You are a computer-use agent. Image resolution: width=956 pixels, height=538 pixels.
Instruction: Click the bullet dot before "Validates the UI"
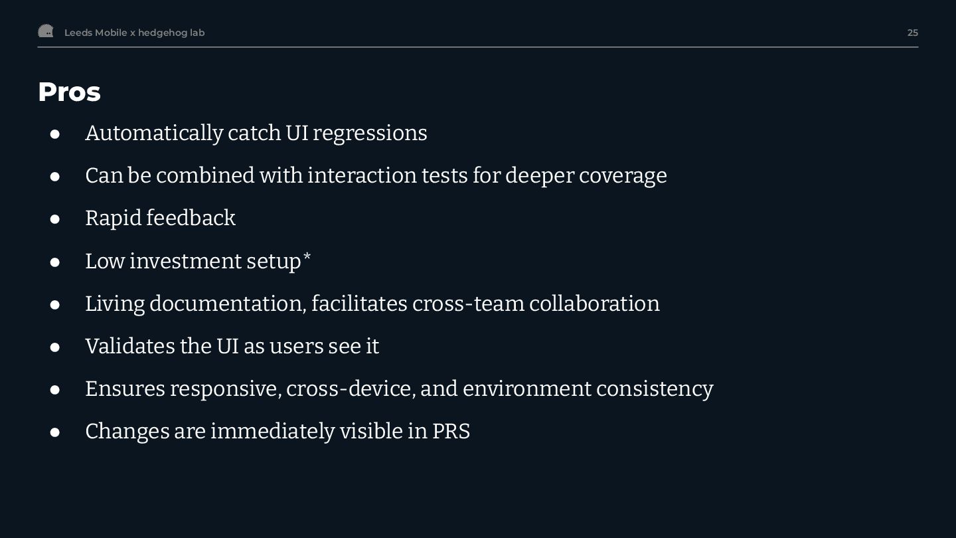point(55,347)
